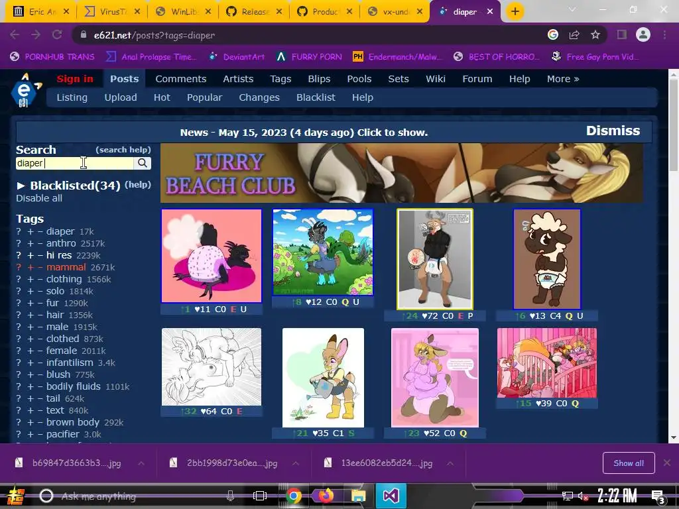Viewport: 679px width, 509px height.
Task: Go back using the browser back arrow
Action: 15,35
